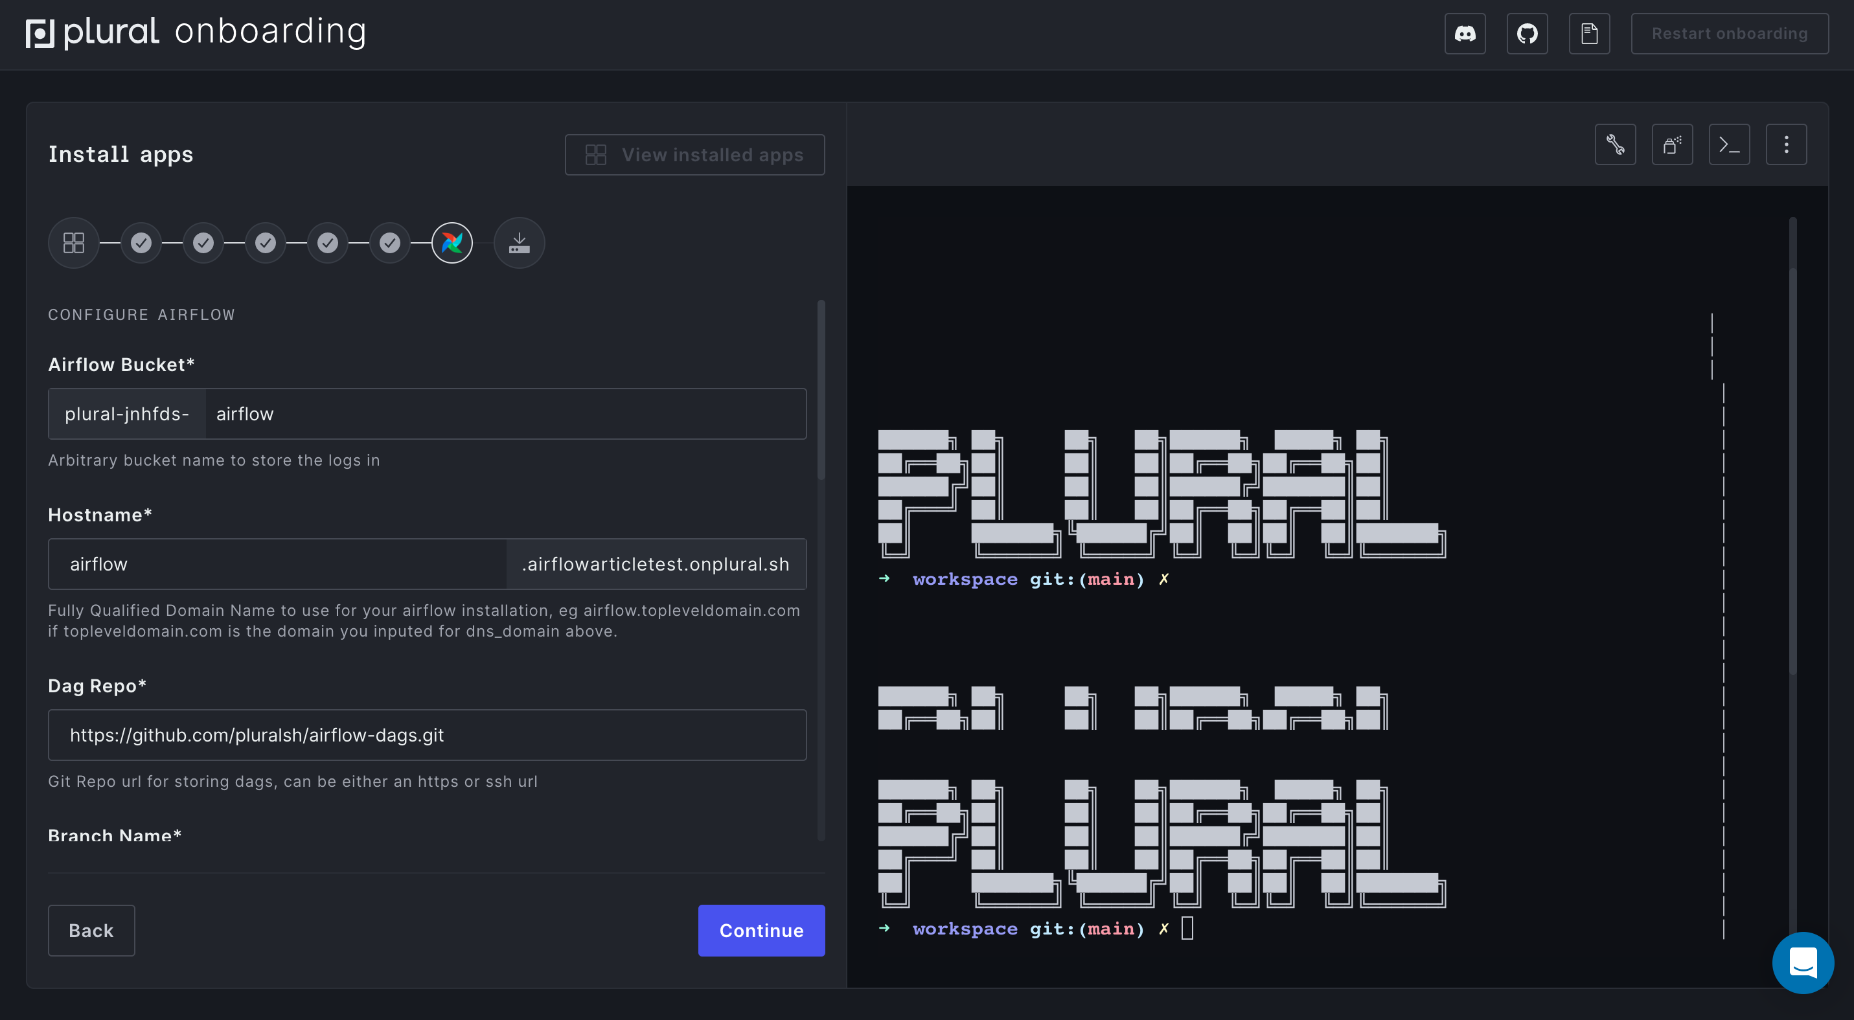Open the Discord link icon
This screenshot has height=1020, width=1854.
pyautogui.click(x=1465, y=33)
